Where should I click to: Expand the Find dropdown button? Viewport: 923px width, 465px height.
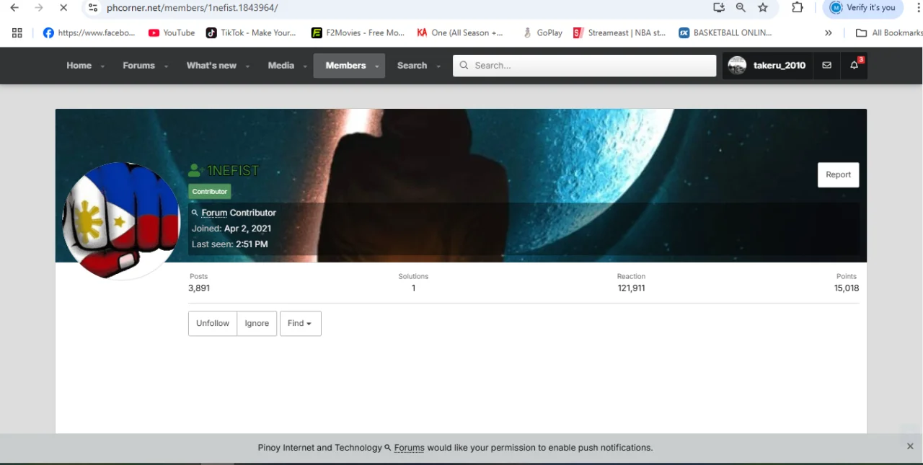300,324
